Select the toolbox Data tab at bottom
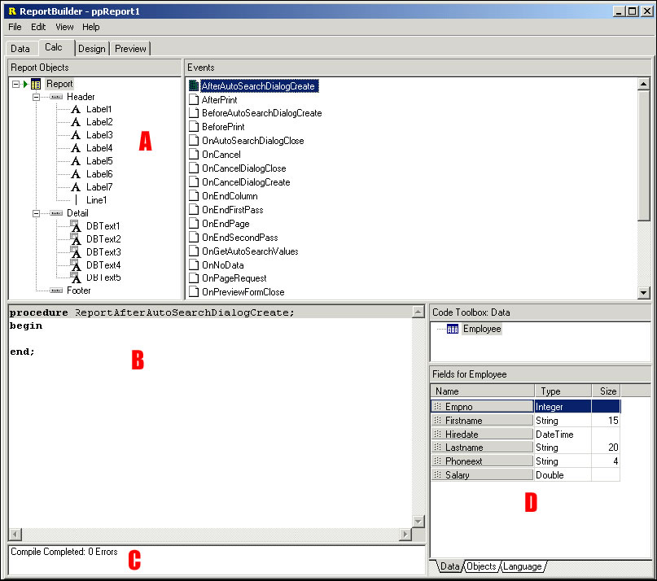This screenshot has width=657, height=581. 450,566
